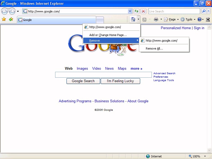Open the search provider options dropdown

click(209, 11)
